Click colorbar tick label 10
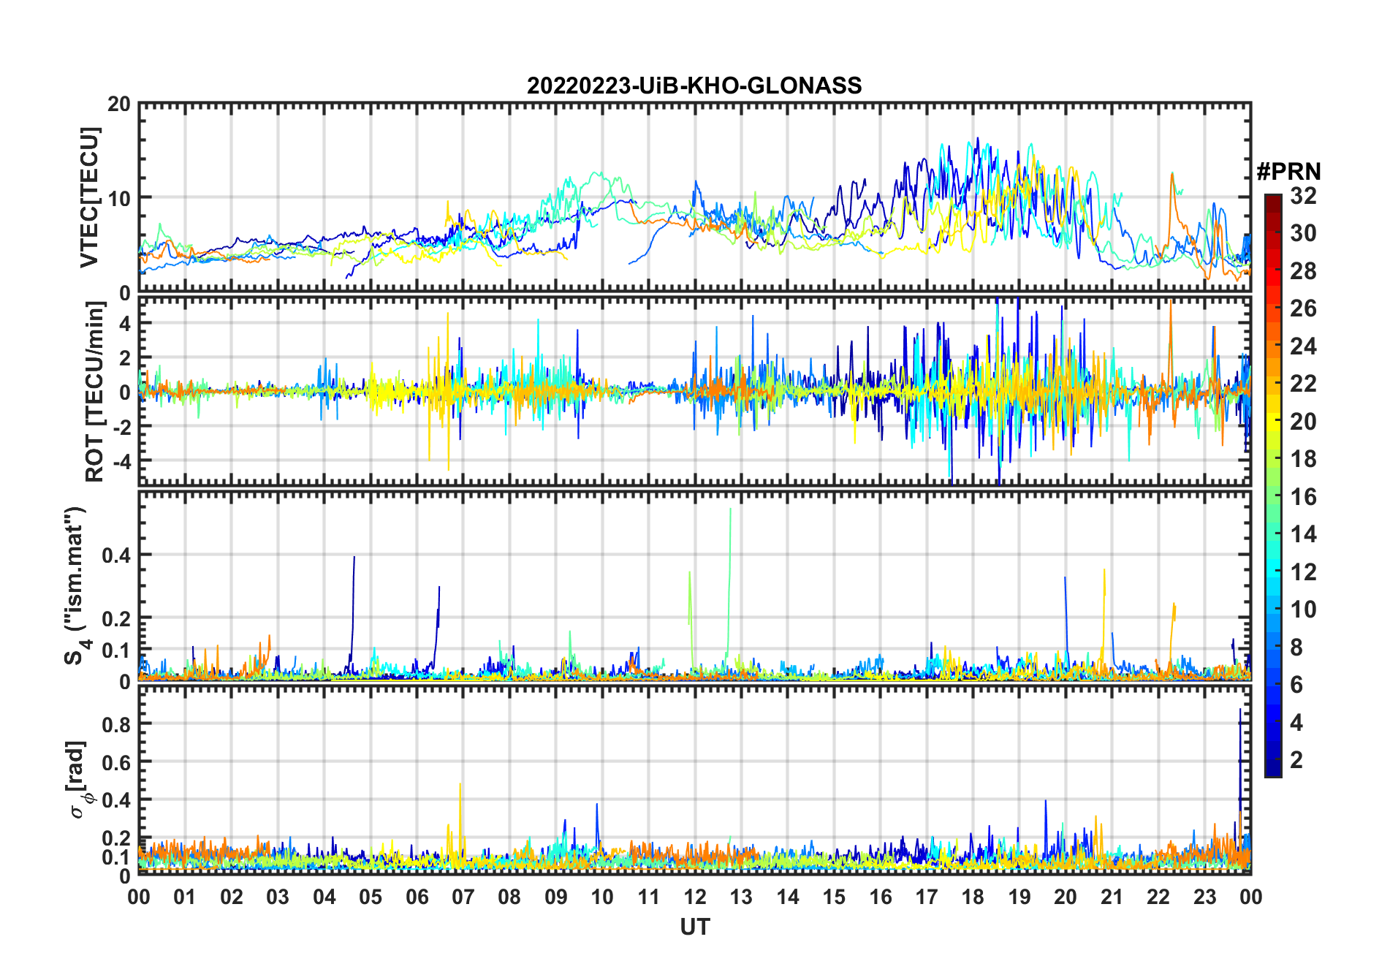 [x=1303, y=610]
